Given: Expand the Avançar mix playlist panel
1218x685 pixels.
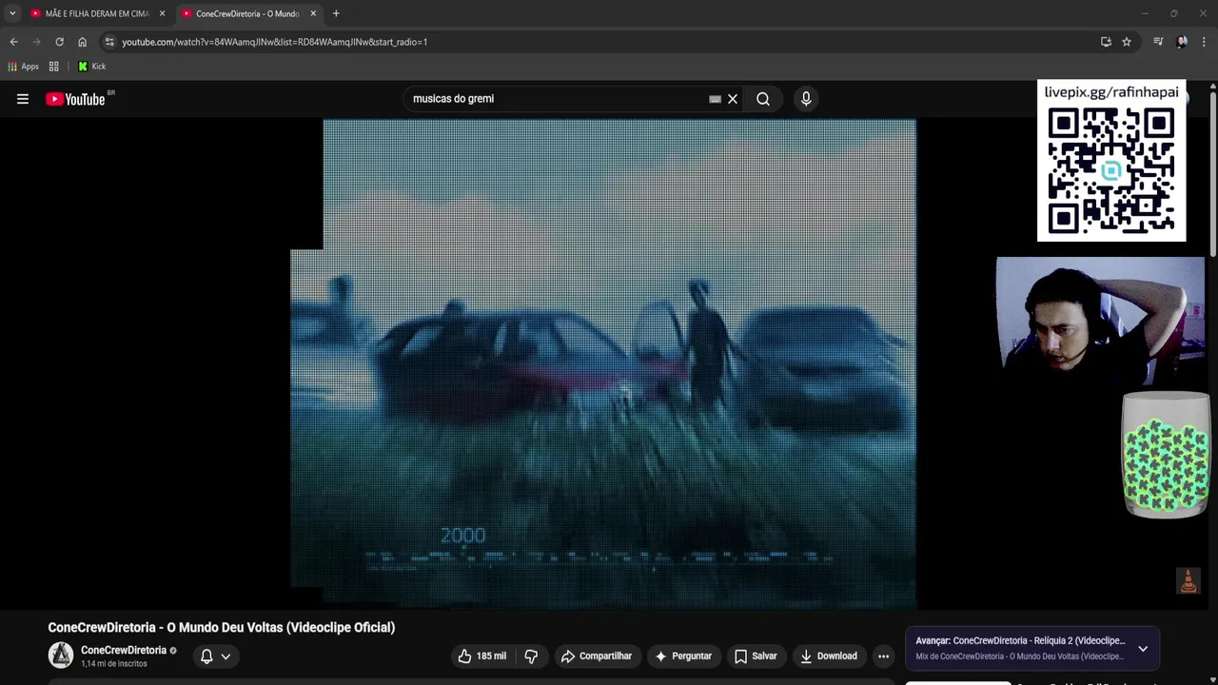Looking at the screenshot, I should (1143, 648).
